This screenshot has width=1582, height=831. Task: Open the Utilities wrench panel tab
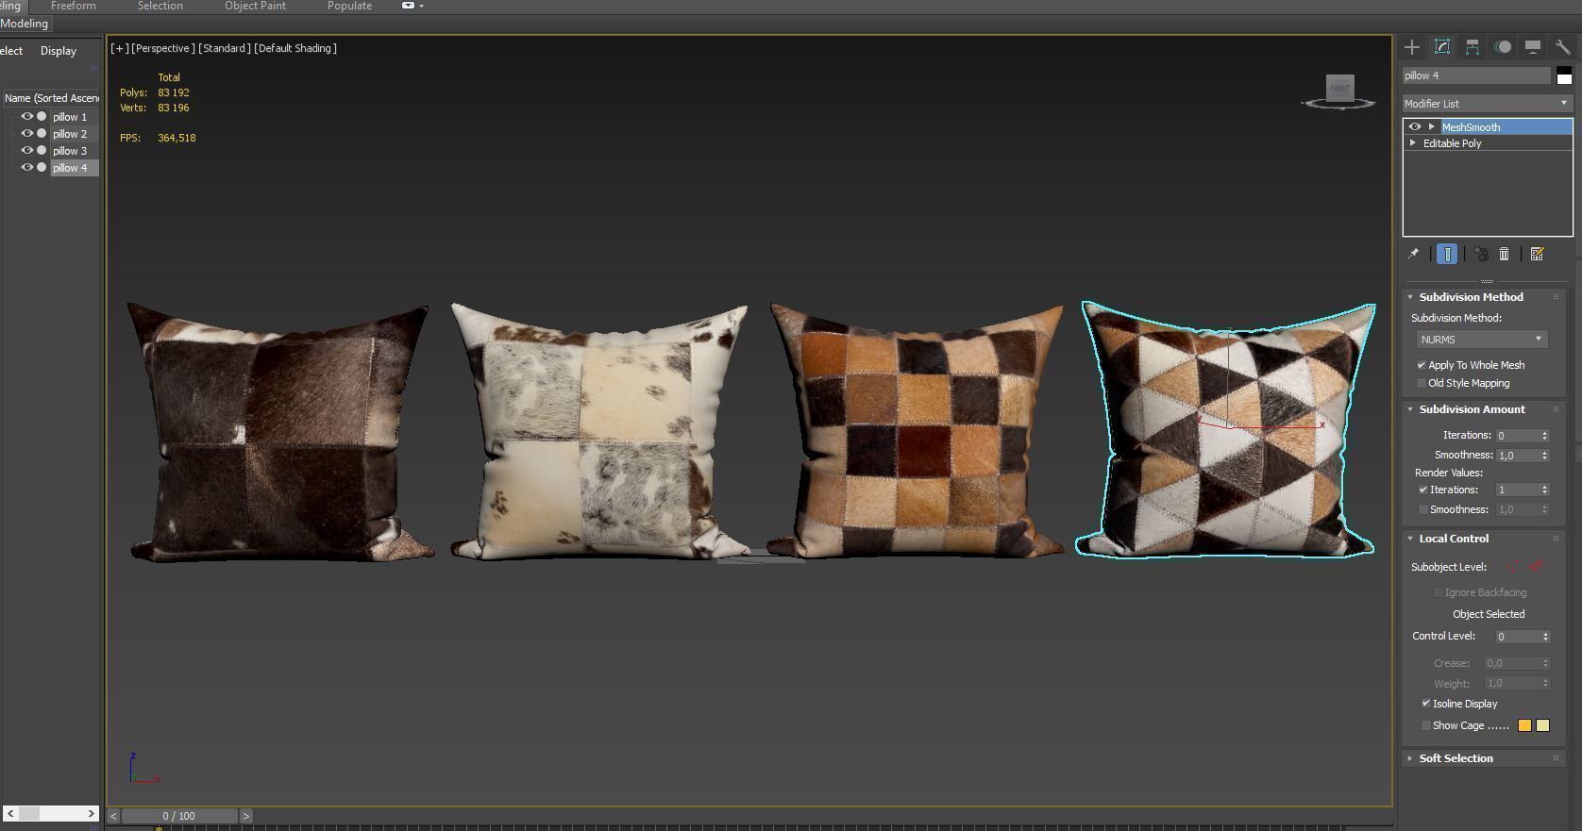1562,47
